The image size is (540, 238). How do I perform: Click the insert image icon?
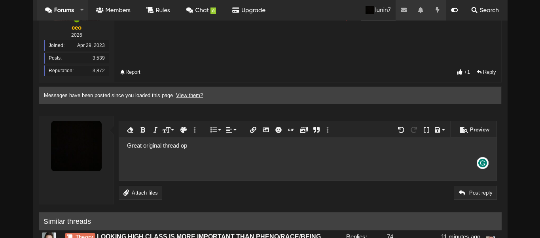coord(266,130)
